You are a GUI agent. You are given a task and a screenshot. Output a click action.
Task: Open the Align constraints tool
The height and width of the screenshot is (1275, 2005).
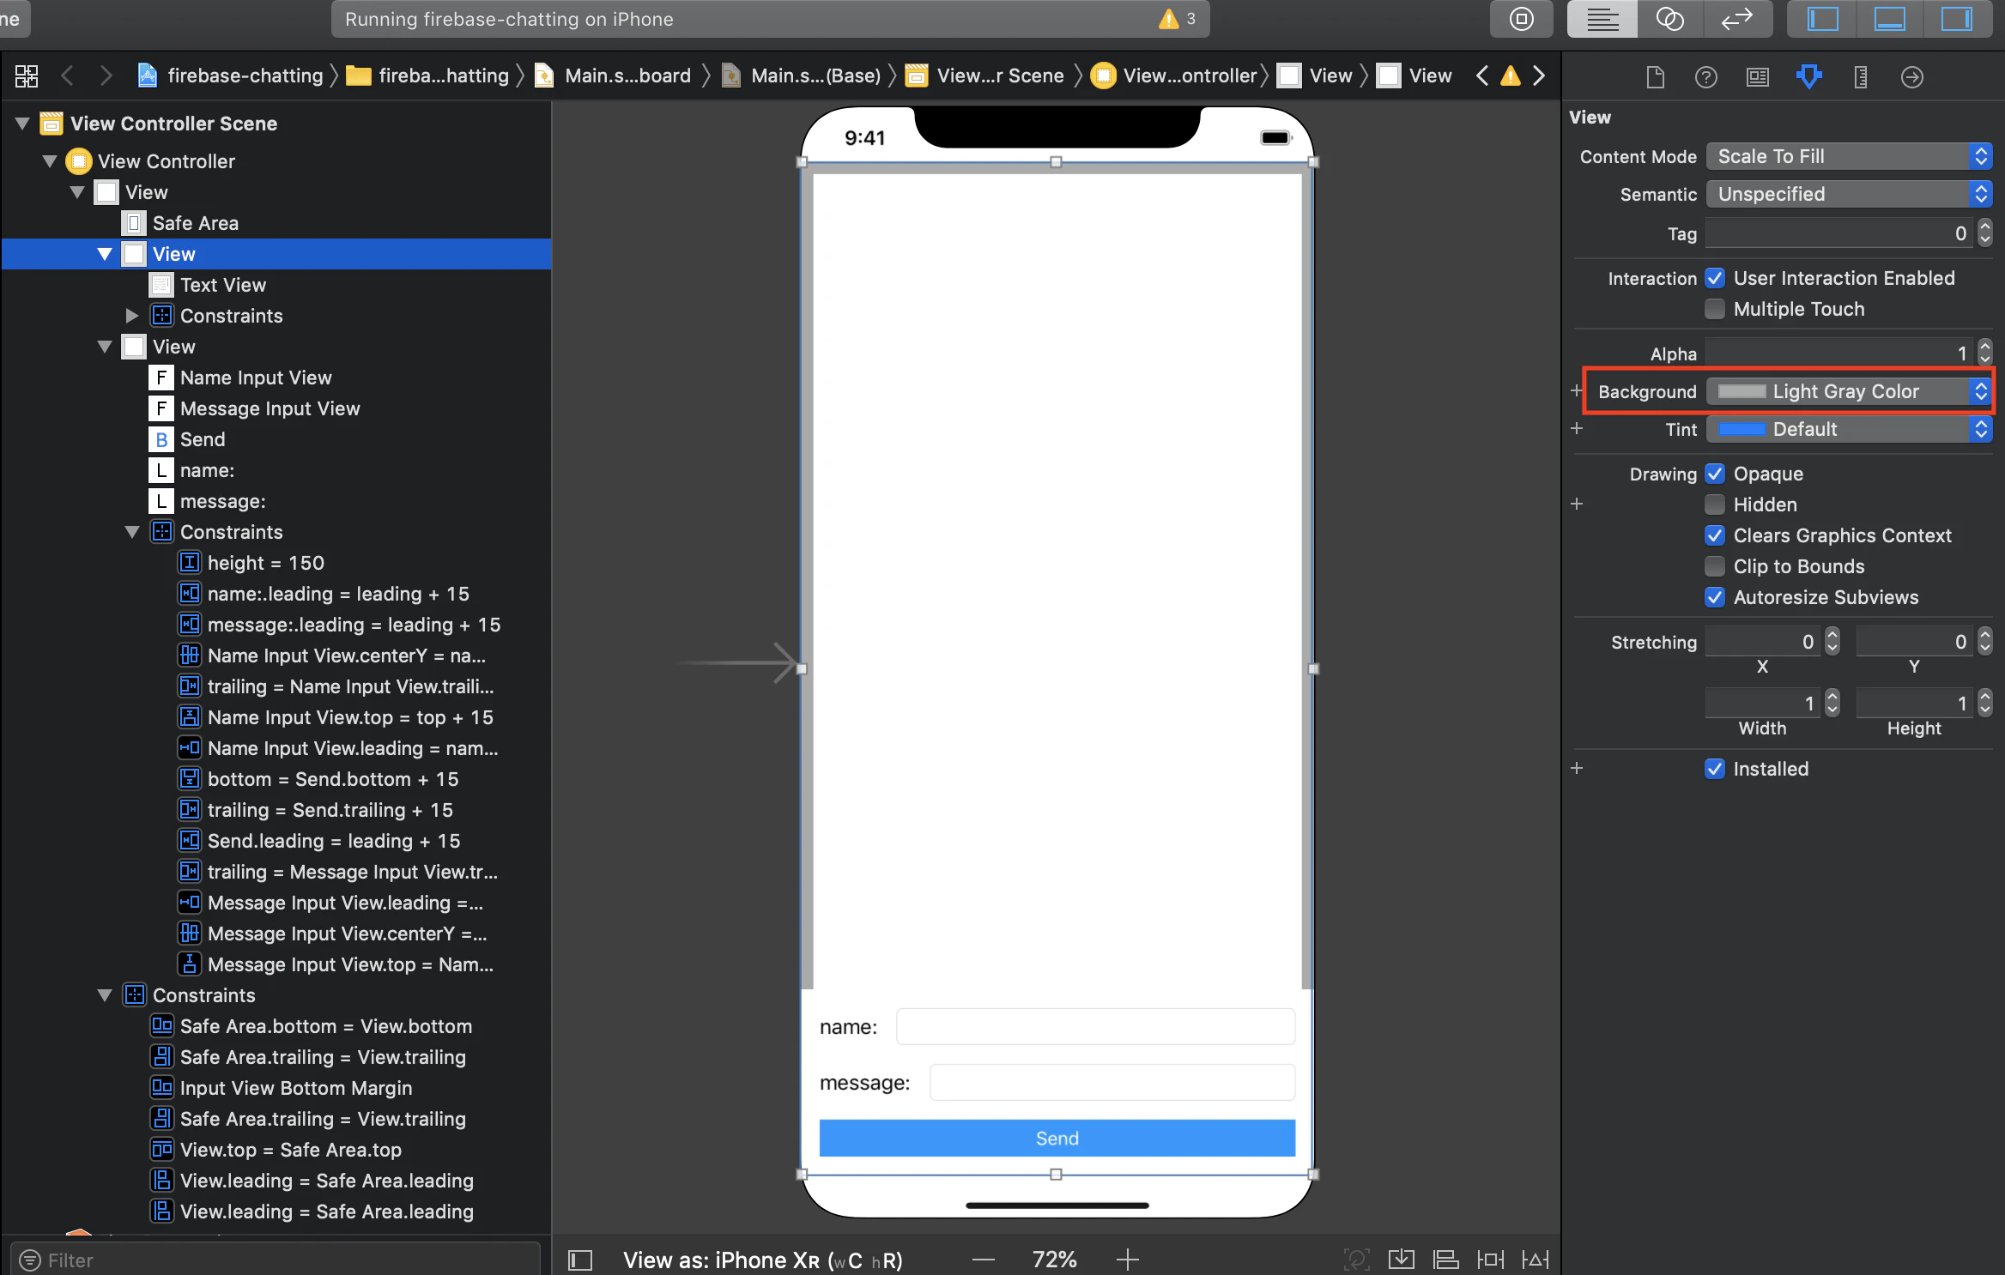(1446, 1260)
